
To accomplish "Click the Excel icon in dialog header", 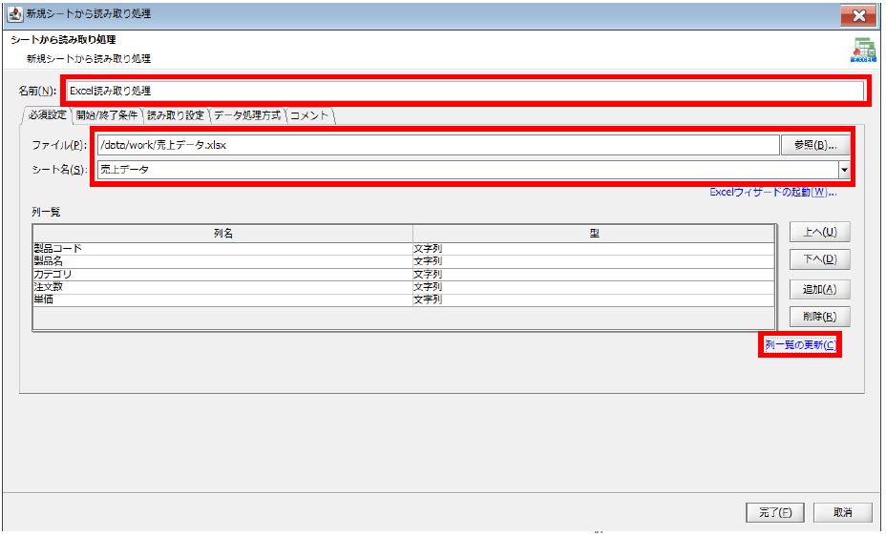I will click(863, 51).
